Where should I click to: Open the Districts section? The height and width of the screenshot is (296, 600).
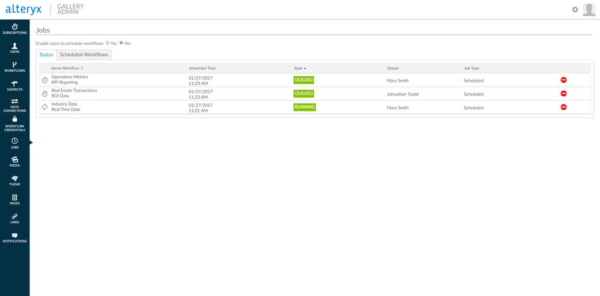(14, 86)
